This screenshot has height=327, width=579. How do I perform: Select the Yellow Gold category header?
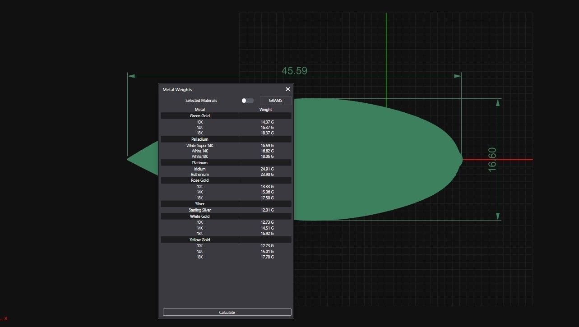click(226, 240)
